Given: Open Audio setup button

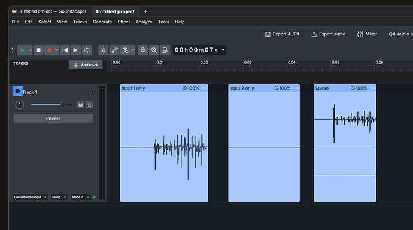Looking at the screenshot, I should coord(400,34).
